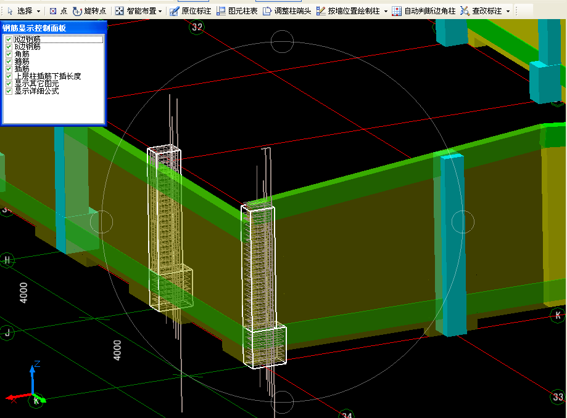567x418 pixels.
Task: Uncheck the H边钢筋 checkbox
Action: 9,39
